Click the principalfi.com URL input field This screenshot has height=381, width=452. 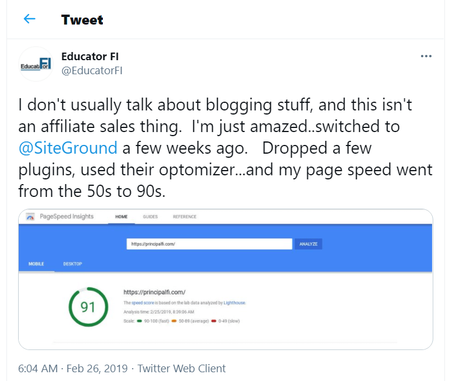[209, 244]
